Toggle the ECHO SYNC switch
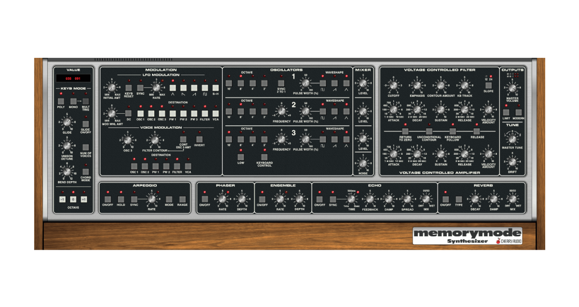Image resolution: width=579 pixels, height=307 pixels. [333, 198]
